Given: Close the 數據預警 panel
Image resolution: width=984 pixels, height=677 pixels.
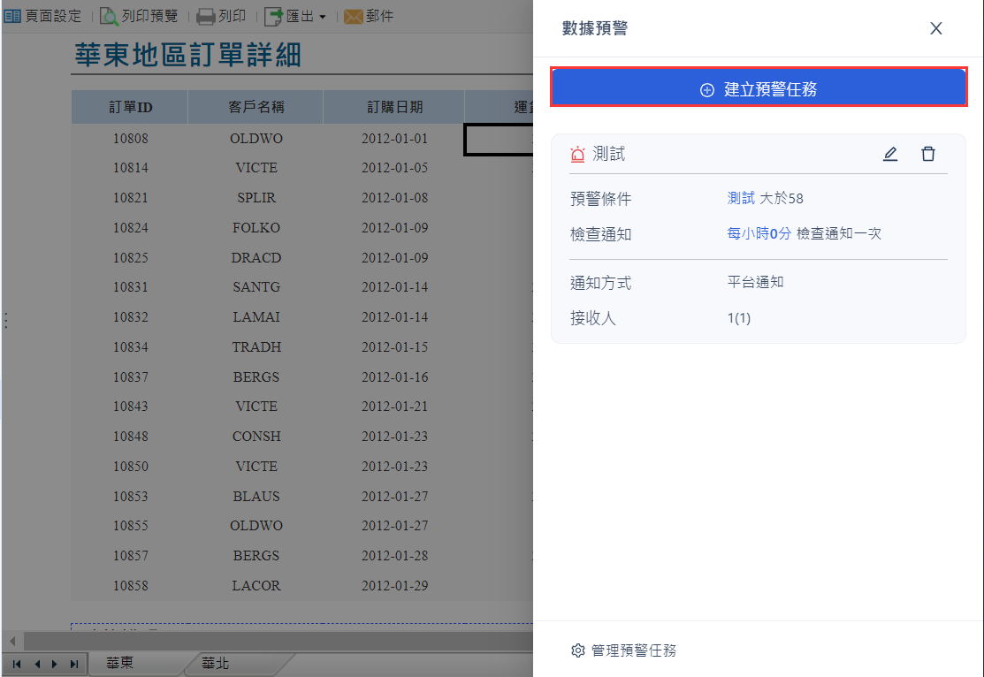Looking at the screenshot, I should pos(935,28).
